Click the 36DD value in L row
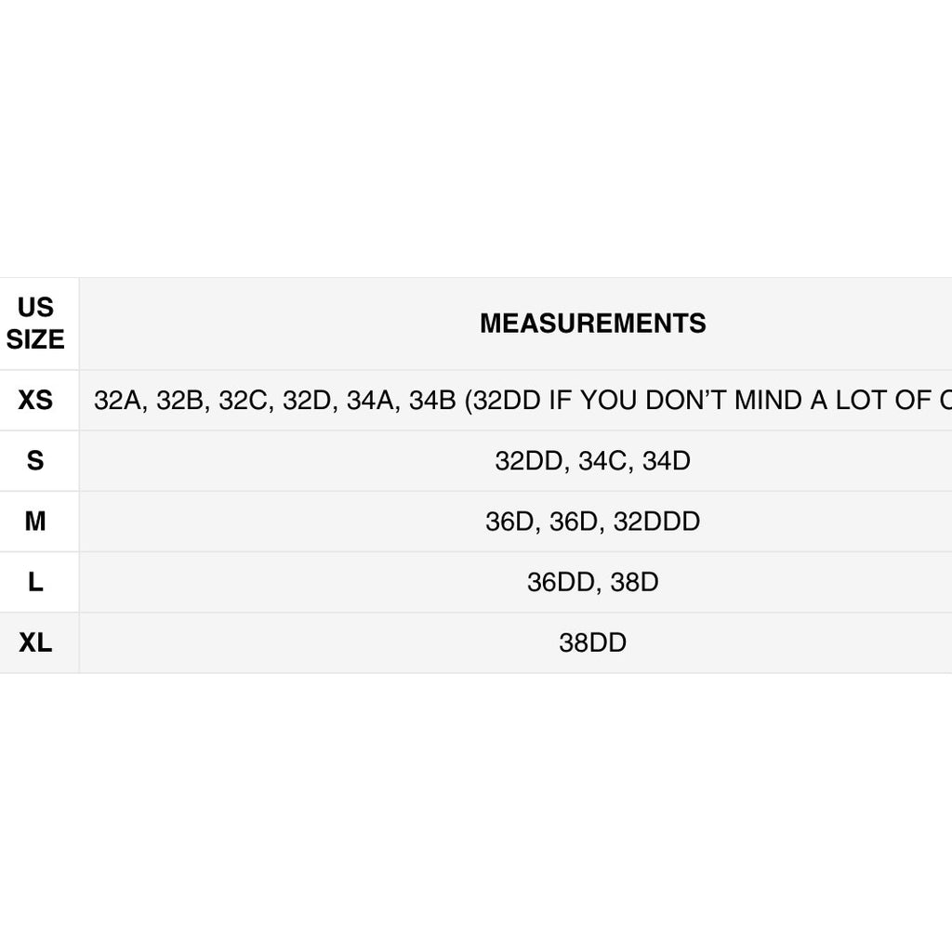952x952 pixels. click(x=561, y=582)
